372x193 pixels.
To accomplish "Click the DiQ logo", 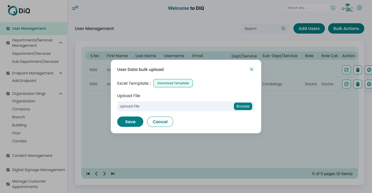I will 19,10.
